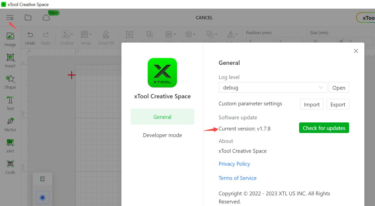Click Export custom parameter settings
This screenshot has height=206, width=375.
(x=338, y=104)
